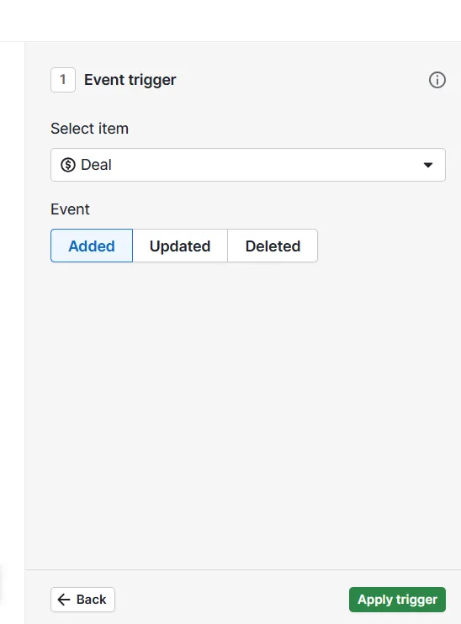Click the blank header bar at top
The height and width of the screenshot is (624, 461).
[231, 21]
